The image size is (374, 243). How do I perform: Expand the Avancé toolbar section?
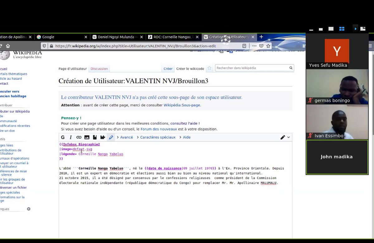pyautogui.click(x=126, y=137)
